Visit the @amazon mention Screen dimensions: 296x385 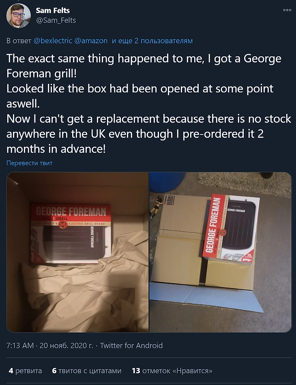pos(91,41)
